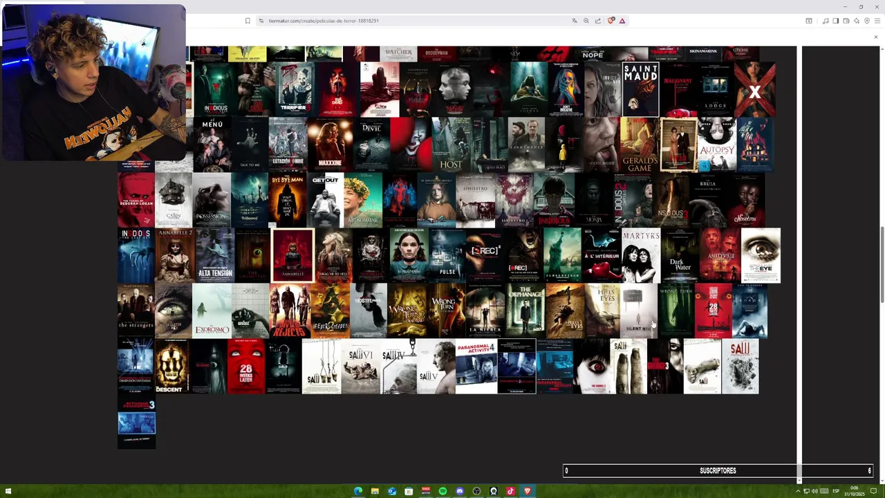Select the Pulse poster
Viewport: 885px width, 498px height.
[447, 255]
